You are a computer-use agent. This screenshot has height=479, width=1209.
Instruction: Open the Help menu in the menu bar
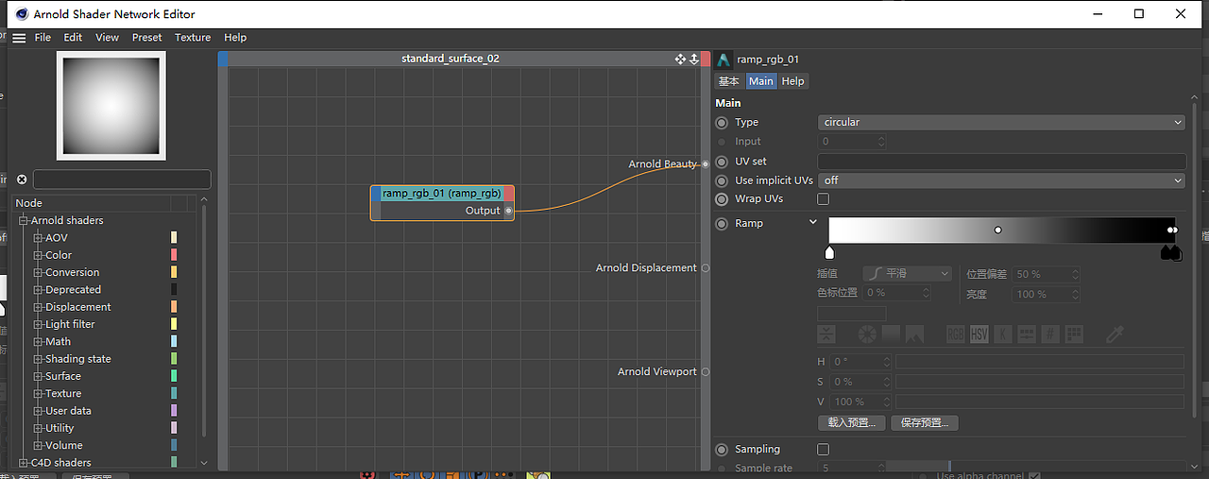(235, 38)
